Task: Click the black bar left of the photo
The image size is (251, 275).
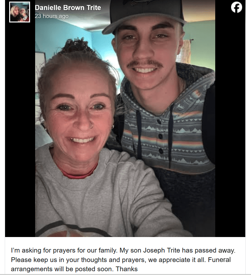Action: click(20, 130)
